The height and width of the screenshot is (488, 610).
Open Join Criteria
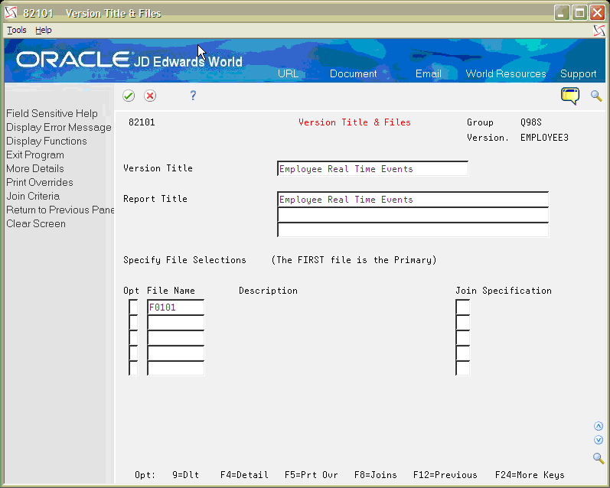click(33, 197)
